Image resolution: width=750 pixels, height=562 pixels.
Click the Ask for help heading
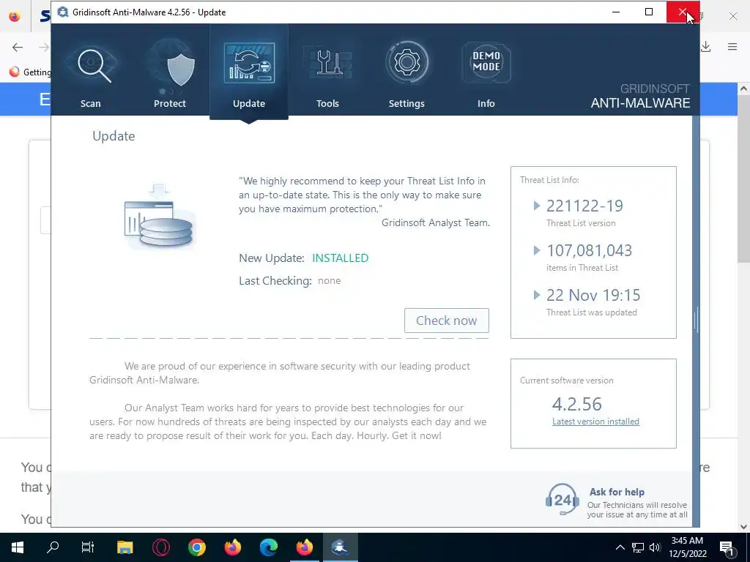pos(617,492)
